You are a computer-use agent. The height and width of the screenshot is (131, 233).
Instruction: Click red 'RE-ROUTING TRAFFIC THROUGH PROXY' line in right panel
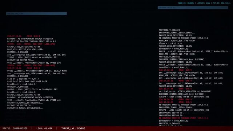click(x=184, y=118)
